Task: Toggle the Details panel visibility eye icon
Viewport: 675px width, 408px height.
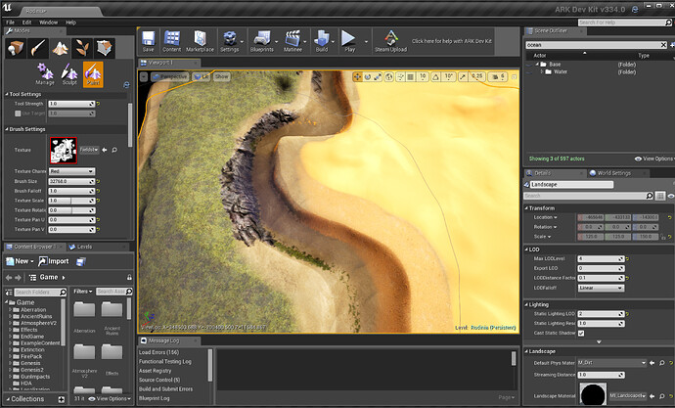Action: 671,196
